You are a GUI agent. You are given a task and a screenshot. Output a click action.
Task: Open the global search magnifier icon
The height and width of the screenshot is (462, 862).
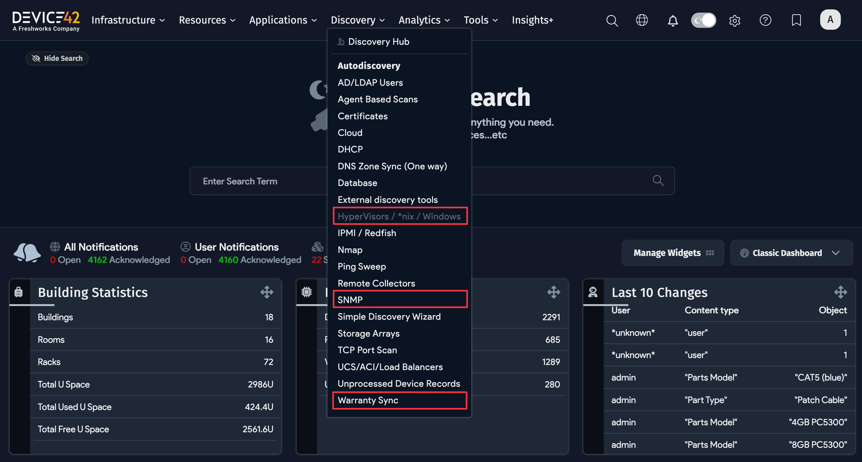tap(612, 20)
